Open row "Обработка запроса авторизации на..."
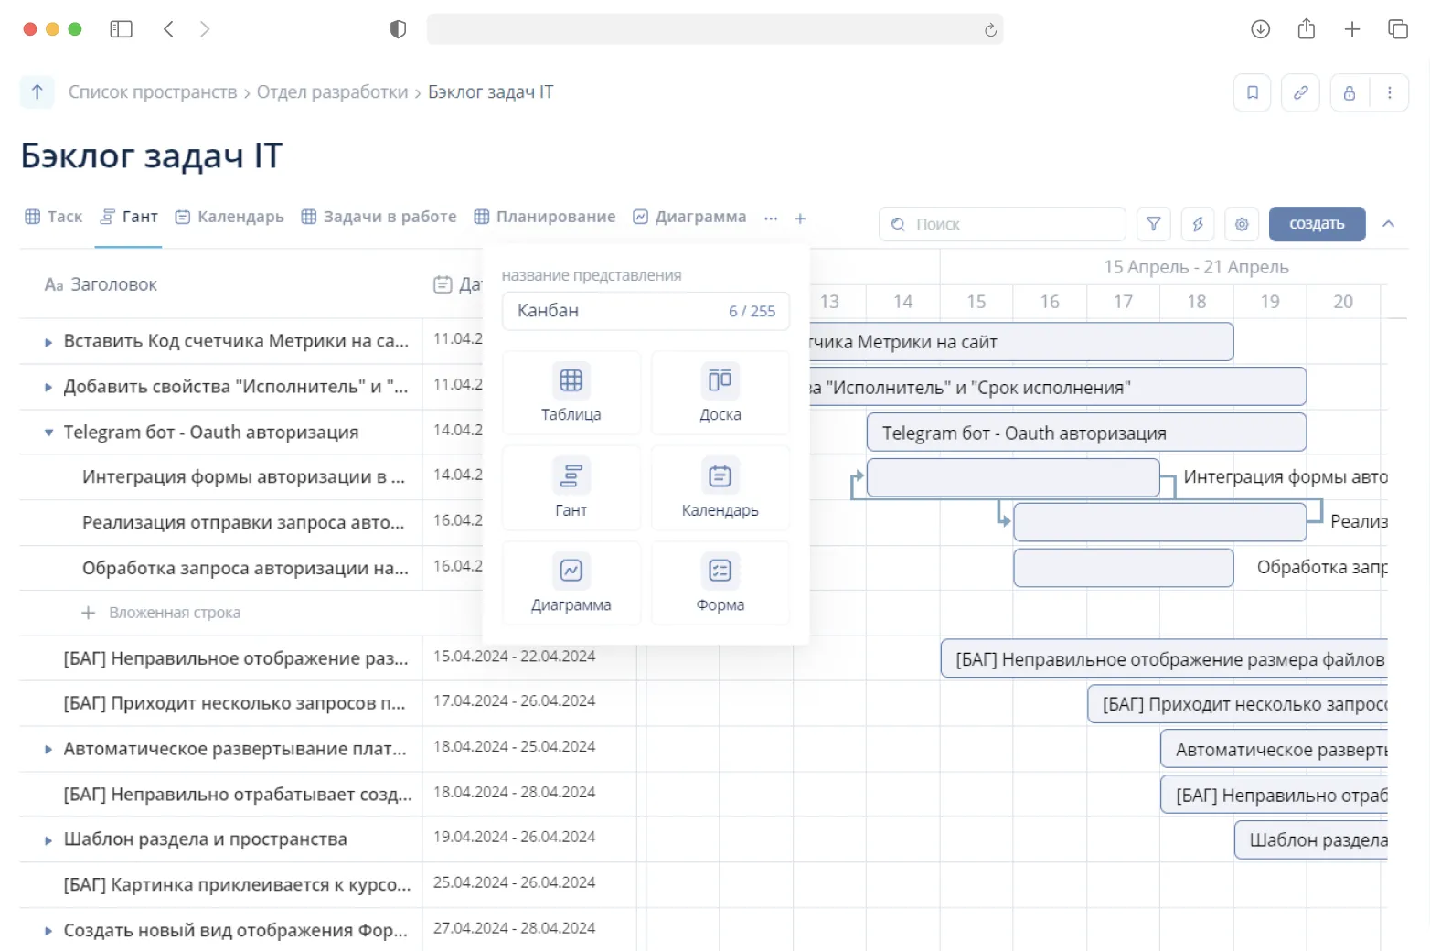The width and height of the screenshot is (1430, 951). click(245, 569)
